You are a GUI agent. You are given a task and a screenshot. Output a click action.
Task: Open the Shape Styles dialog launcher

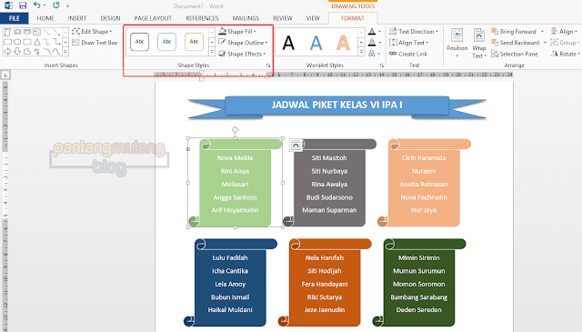coord(268,65)
